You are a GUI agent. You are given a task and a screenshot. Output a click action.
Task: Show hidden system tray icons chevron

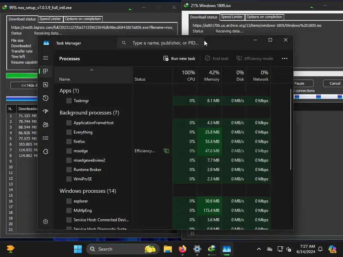tap(259, 249)
